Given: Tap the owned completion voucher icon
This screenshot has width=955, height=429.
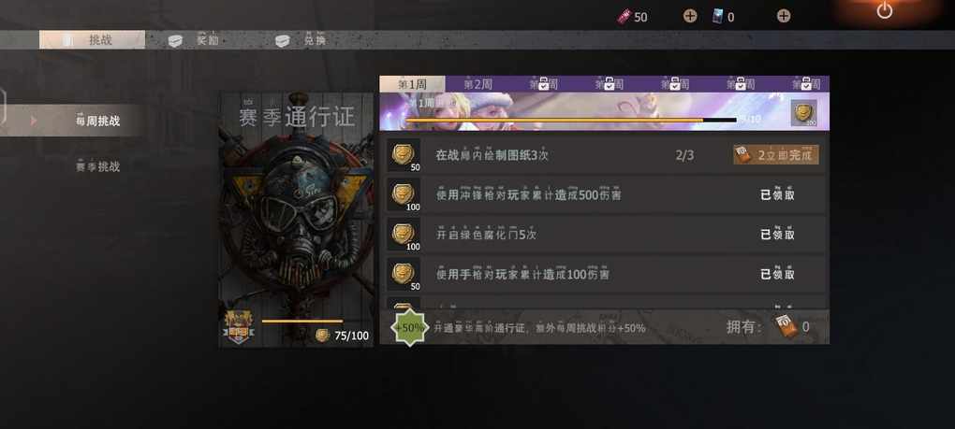Looking at the screenshot, I should [786, 327].
